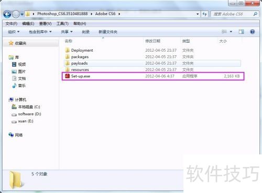Open software (D:) drive
This screenshot has width=262, height=193.
[x=29, y=114]
